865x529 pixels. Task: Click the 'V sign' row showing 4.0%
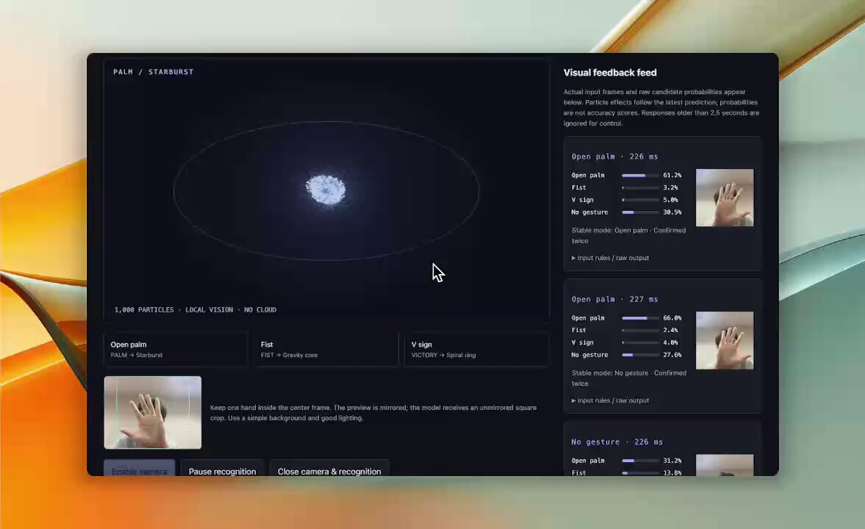[x=627, y=342]
